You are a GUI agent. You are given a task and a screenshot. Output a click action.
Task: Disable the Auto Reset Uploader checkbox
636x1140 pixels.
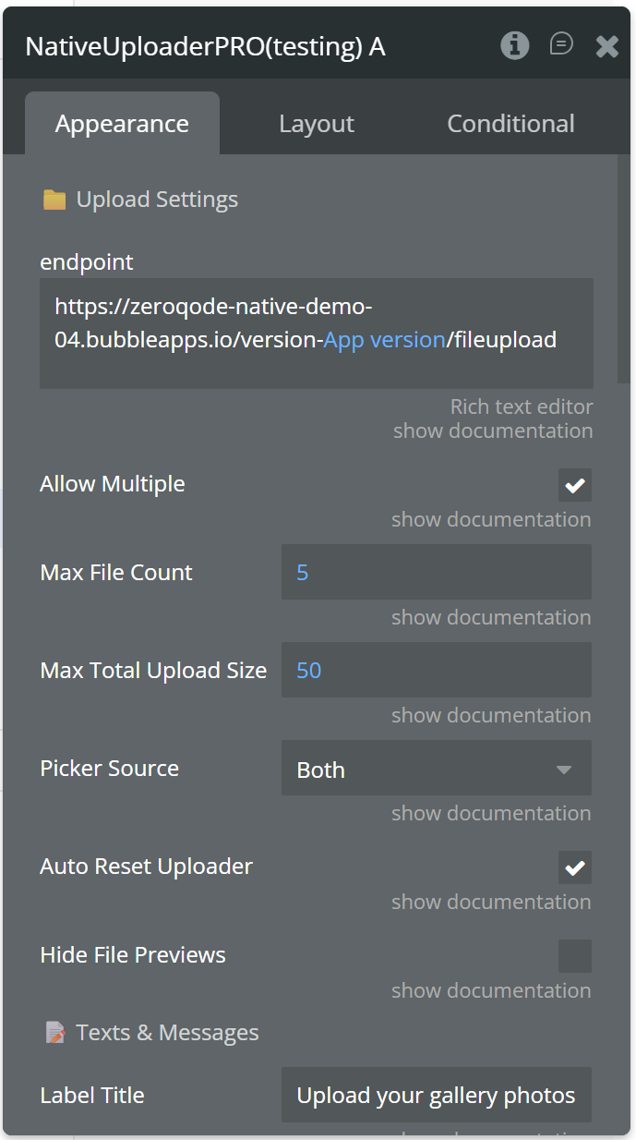click(574, 867)
